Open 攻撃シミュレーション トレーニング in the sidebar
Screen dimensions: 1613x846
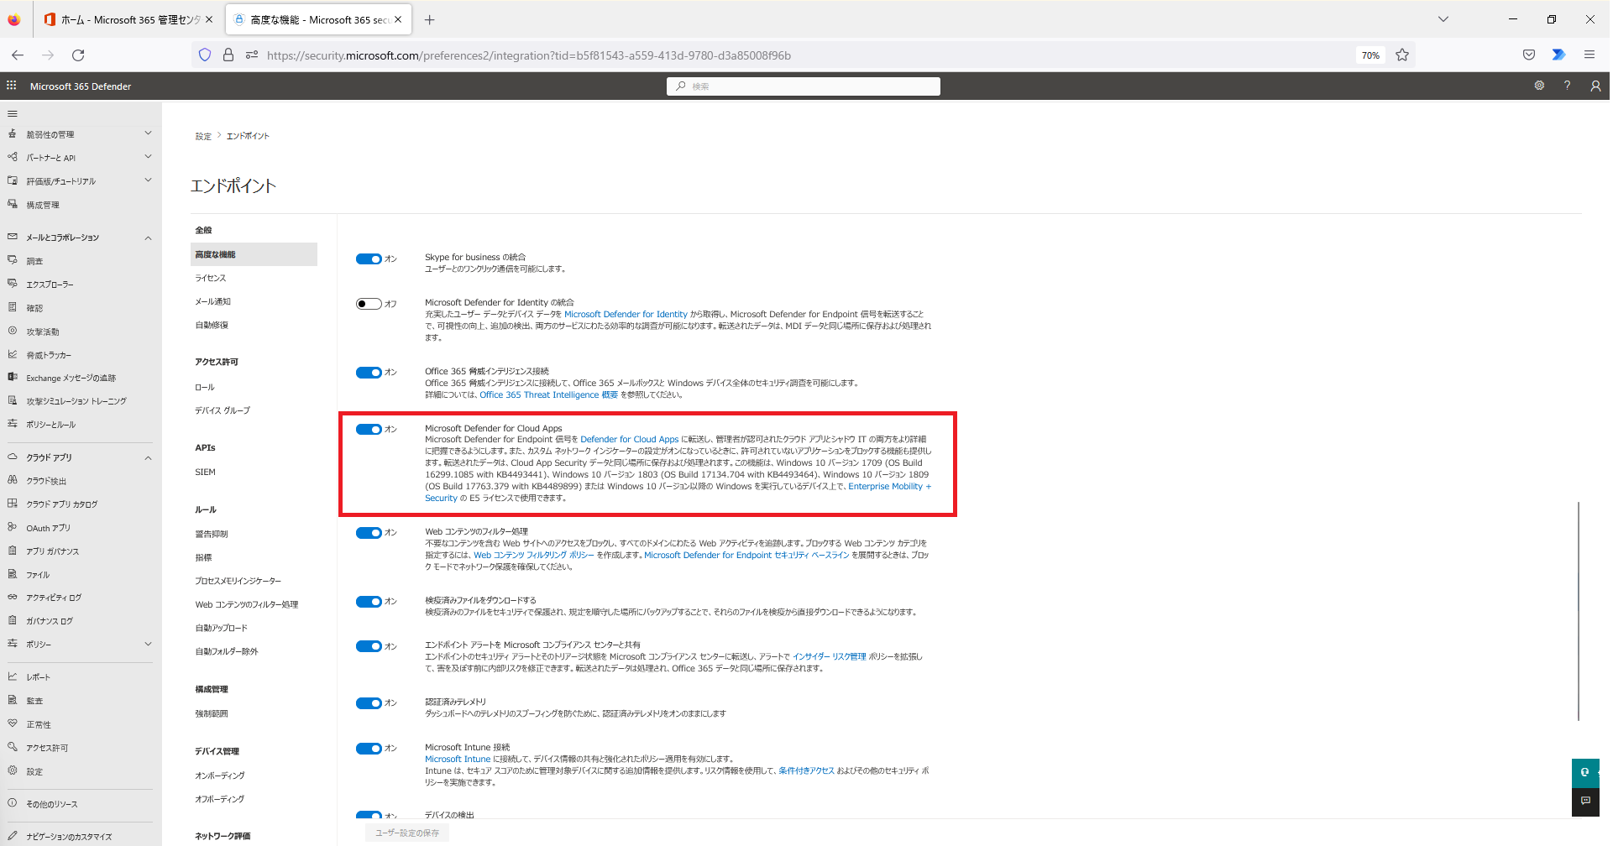(76, 401)
